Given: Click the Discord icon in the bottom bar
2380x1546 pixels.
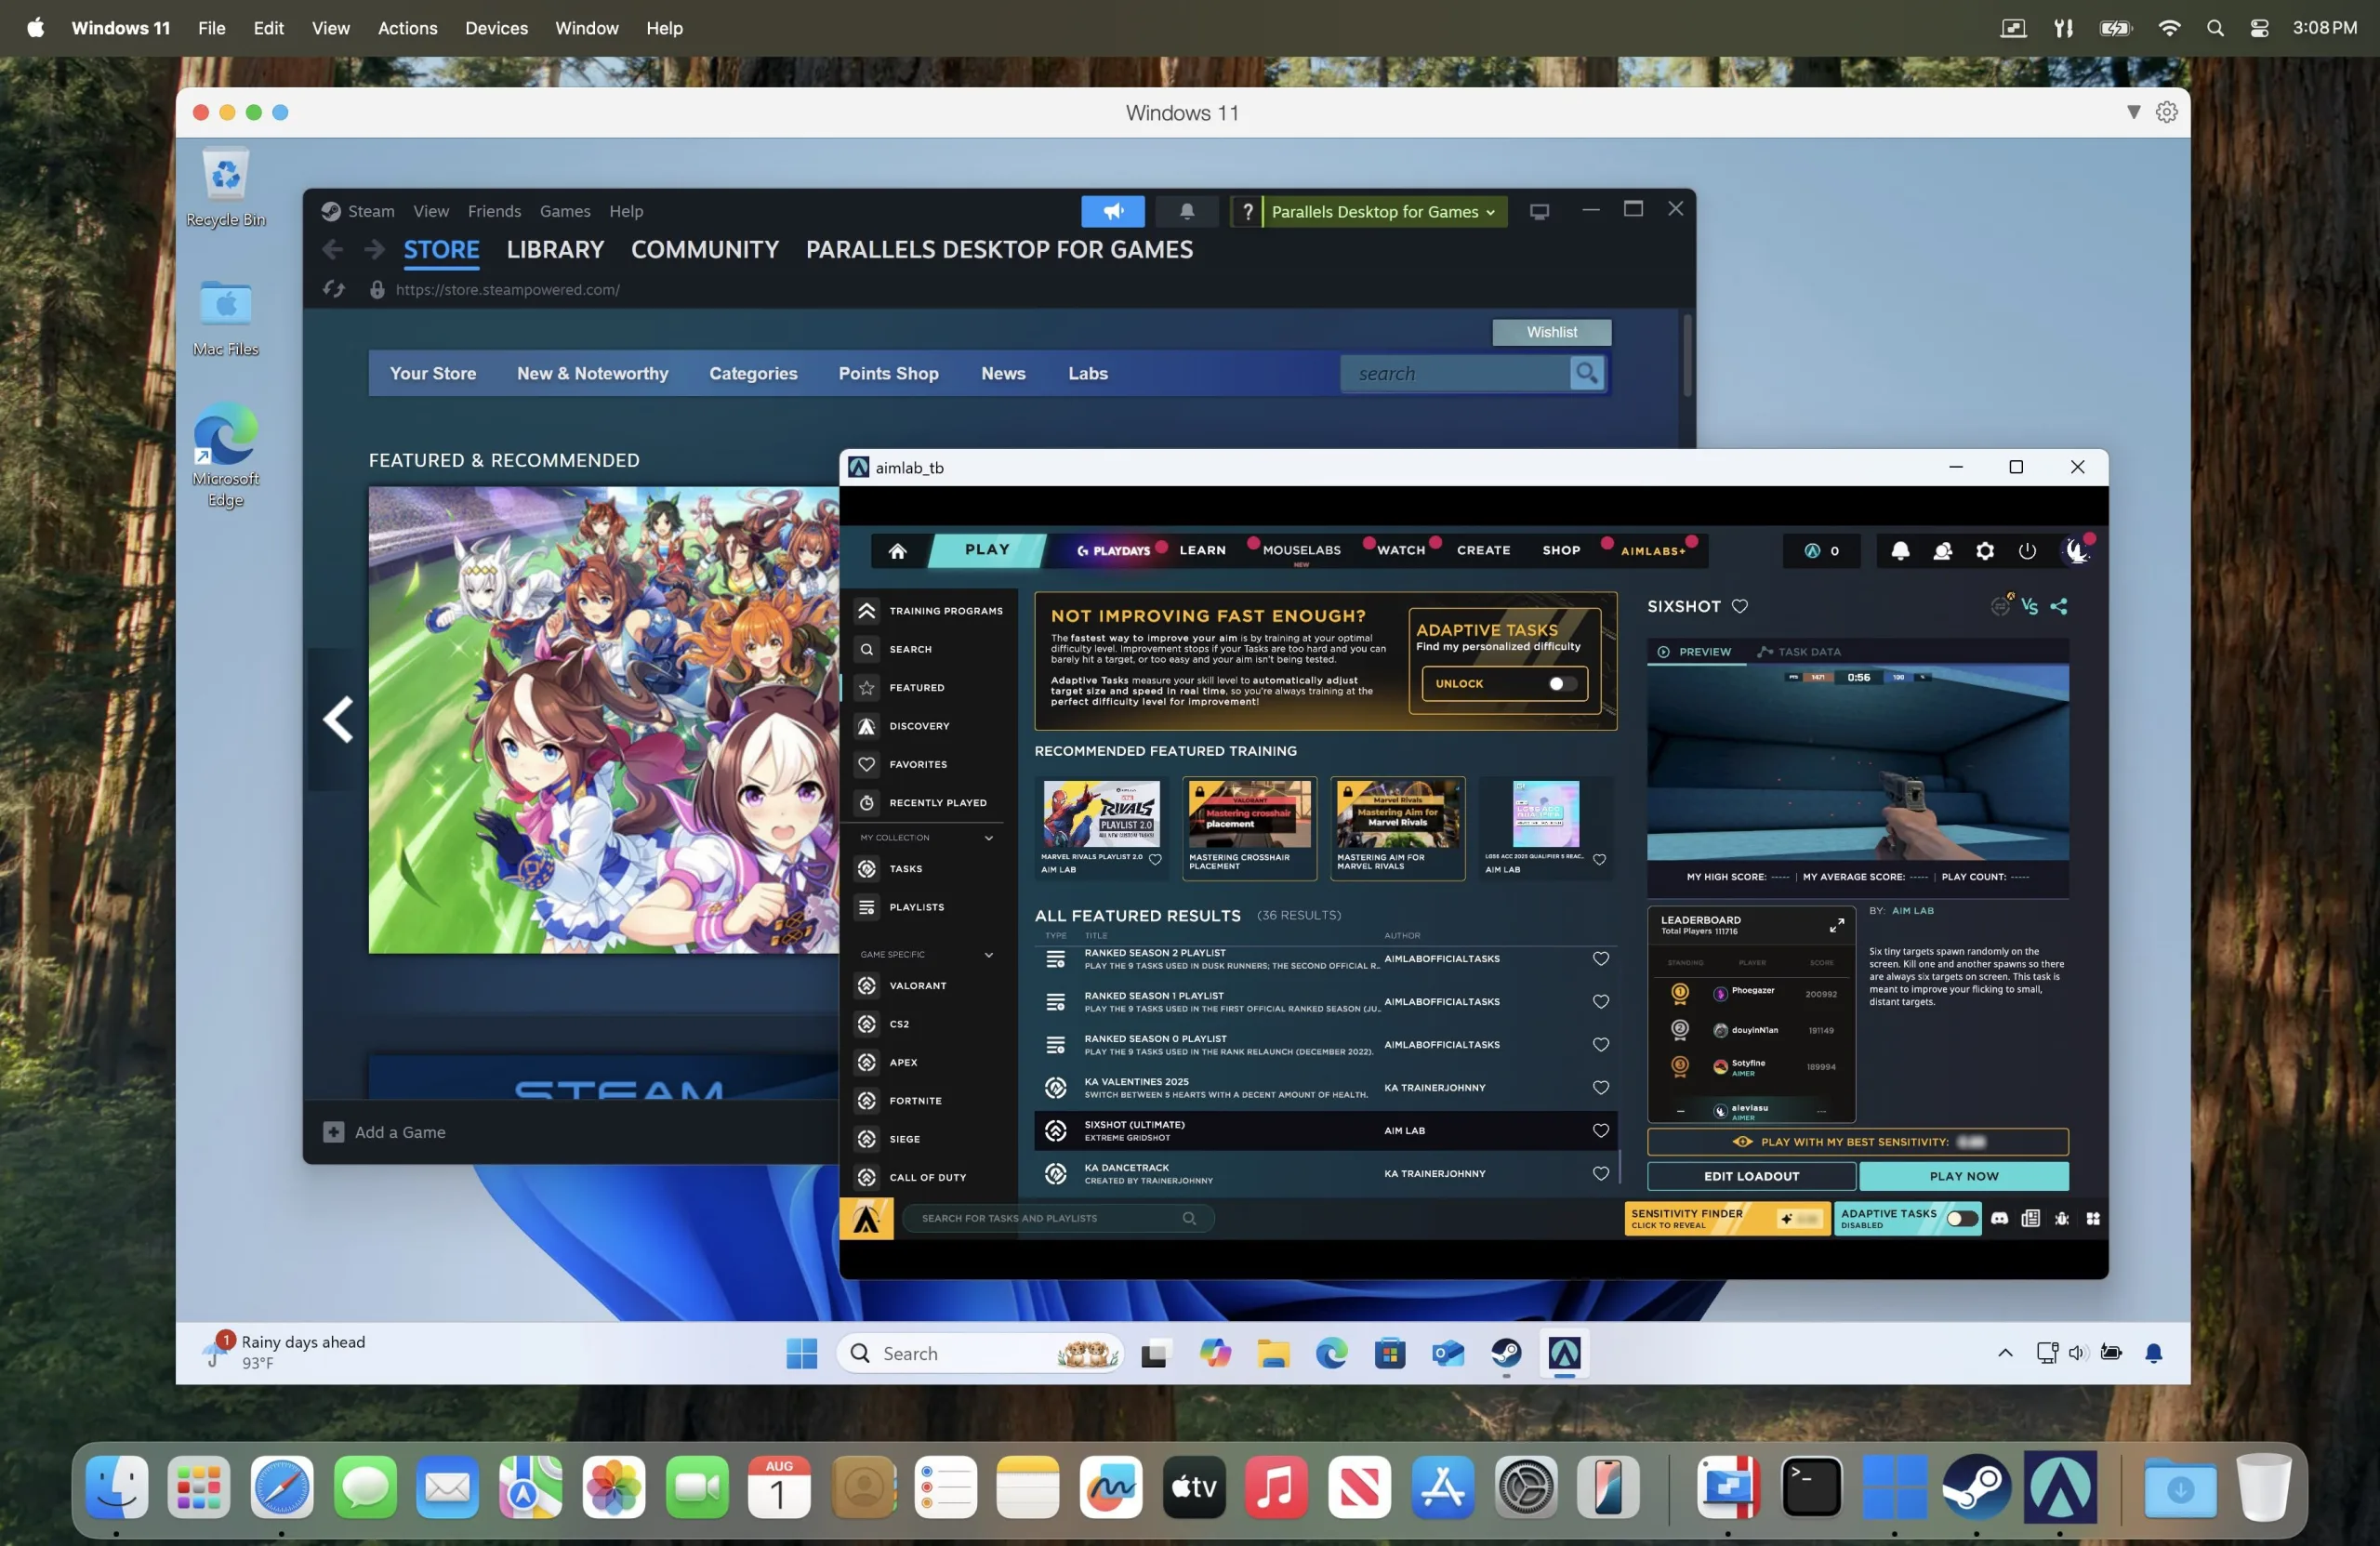Looking at the screenshot, I should coord(2000,1218).
